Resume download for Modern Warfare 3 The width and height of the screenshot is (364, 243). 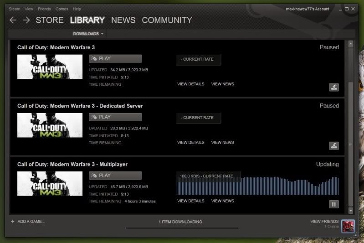coord(333,88)
